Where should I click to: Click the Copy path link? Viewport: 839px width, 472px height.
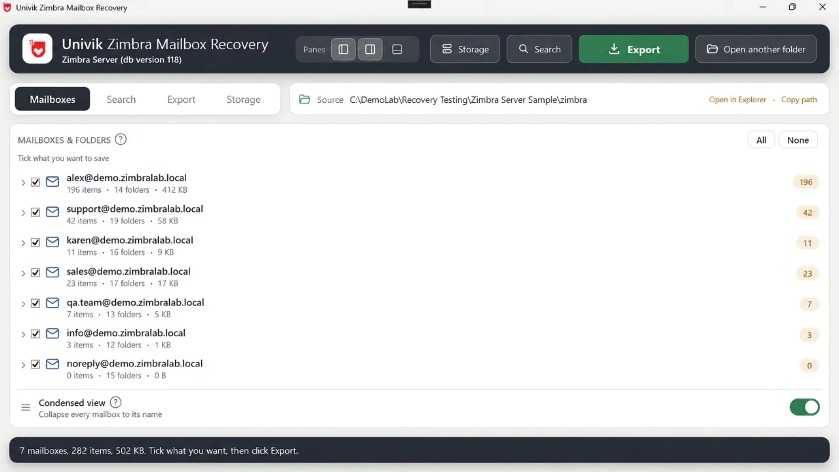coord(799,100)
